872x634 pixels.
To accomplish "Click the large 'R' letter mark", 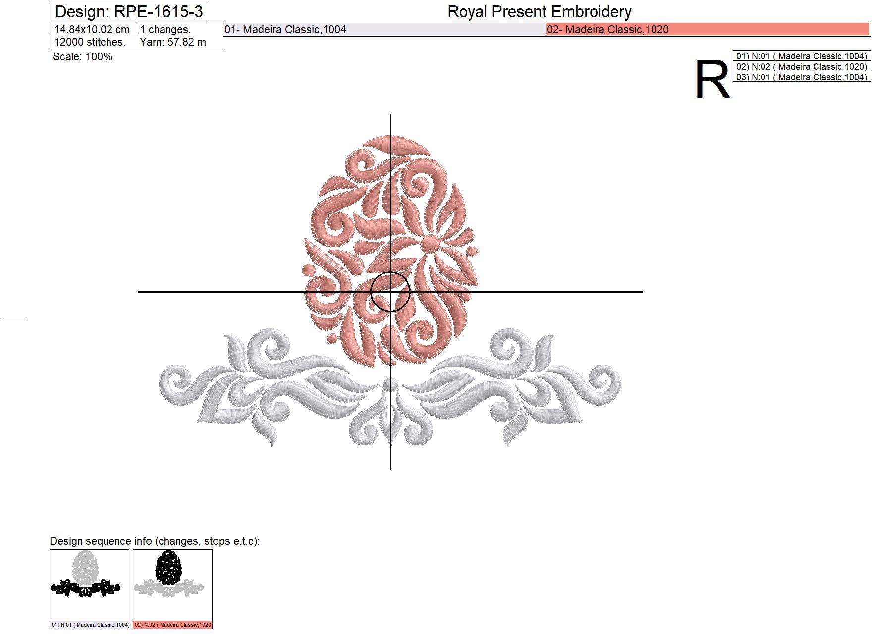I will pyautogui.click(x=712, y=80).
